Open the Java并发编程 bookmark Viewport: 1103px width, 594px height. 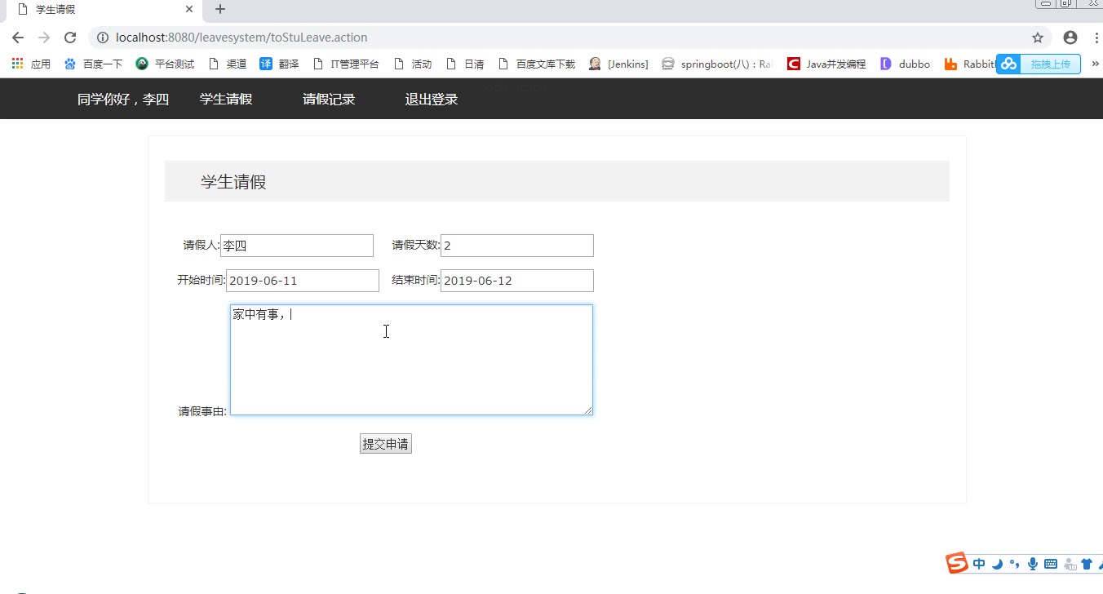click(x=826, y=64)
